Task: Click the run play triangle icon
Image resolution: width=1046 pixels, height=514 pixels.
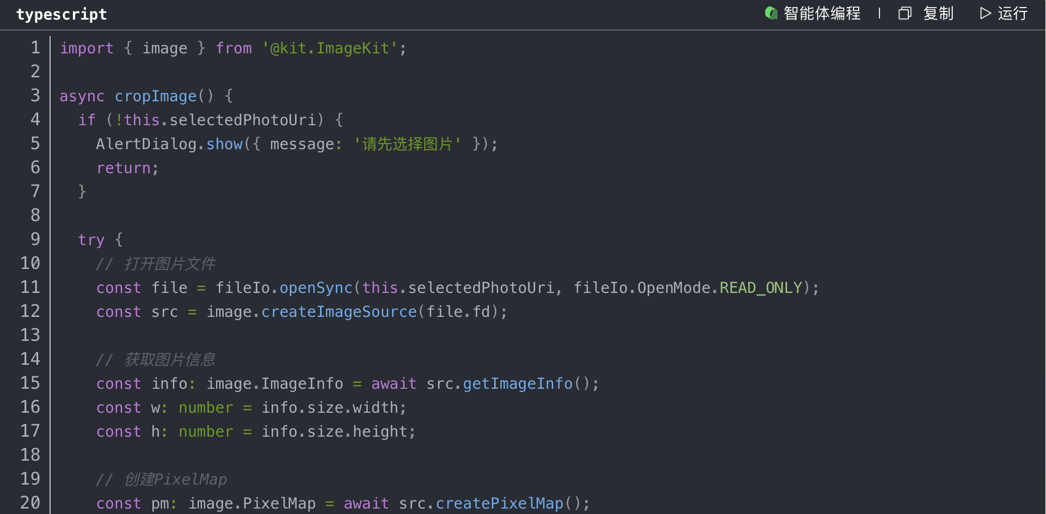Action: point(985,13)
